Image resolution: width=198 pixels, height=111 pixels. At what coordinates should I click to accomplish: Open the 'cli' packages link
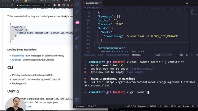(x=24, y=84)
